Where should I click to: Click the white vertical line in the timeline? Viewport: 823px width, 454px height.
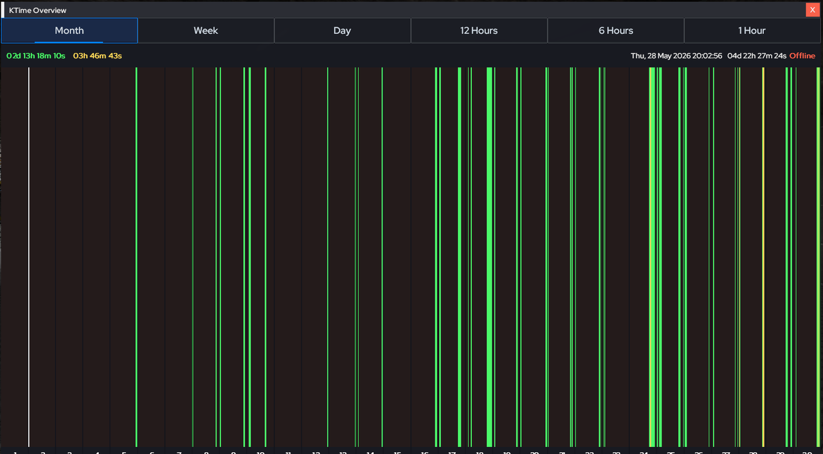tap(28, 257)
